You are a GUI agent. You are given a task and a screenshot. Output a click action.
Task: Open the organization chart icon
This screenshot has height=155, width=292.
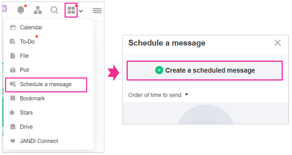click(38, 10)
